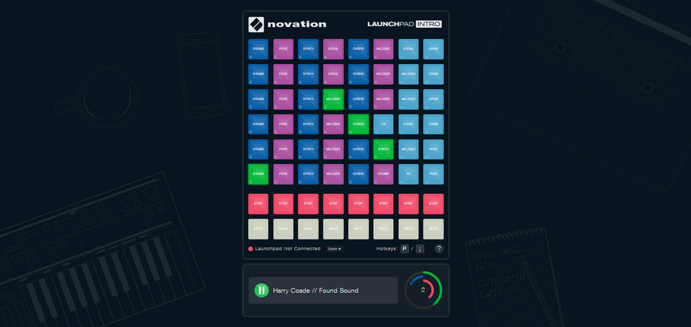The image size is (691, 327).
Task: Trigger the green SYNTH pad
Action: pos(383,149)
